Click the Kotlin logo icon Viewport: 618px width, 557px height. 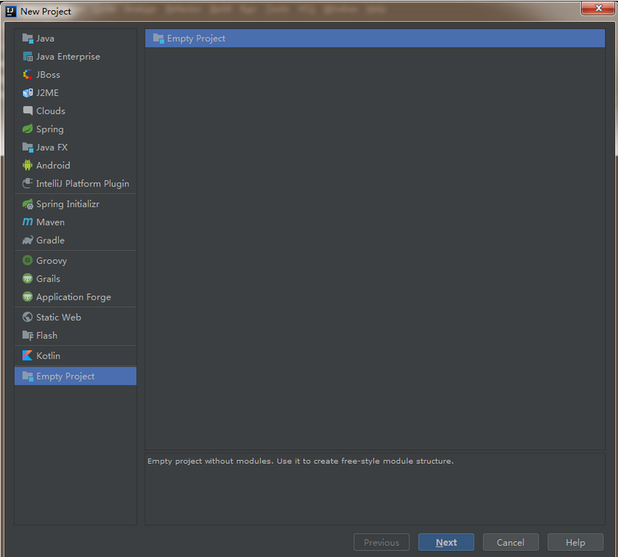pyautogui.click(x=27, y=355)
